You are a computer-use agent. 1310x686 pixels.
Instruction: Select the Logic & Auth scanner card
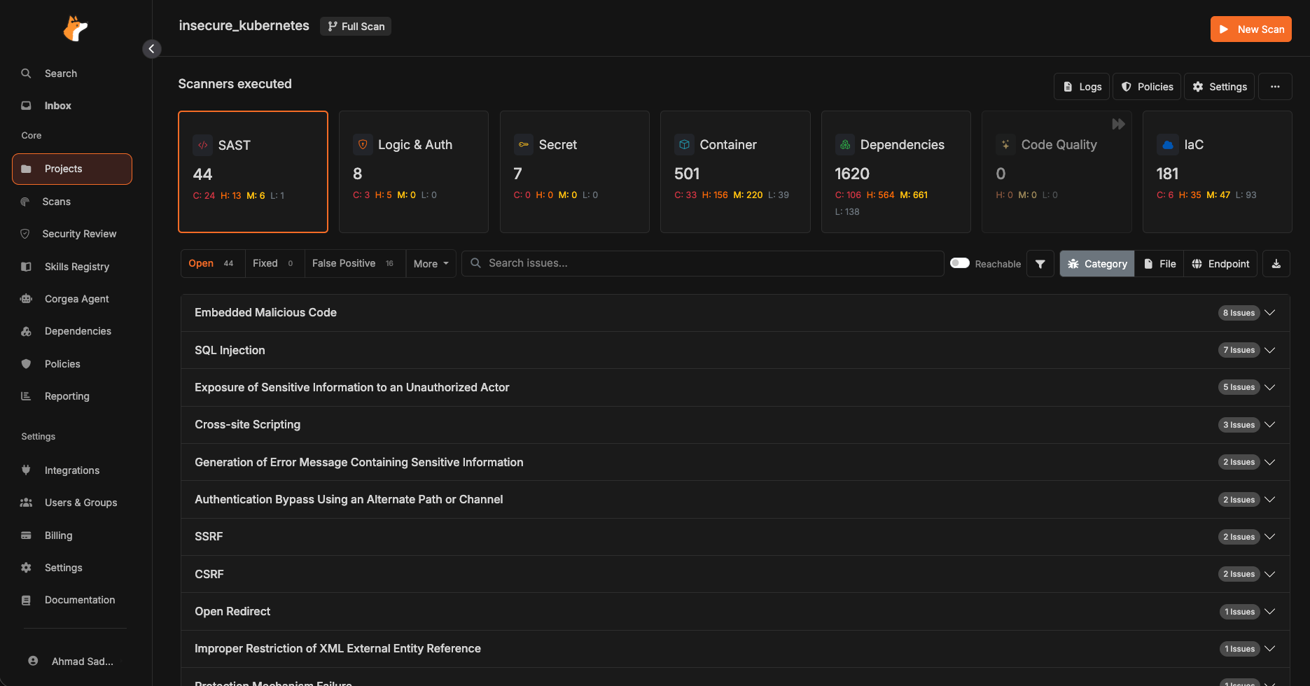pyautogui.click(x=414, y=171)
